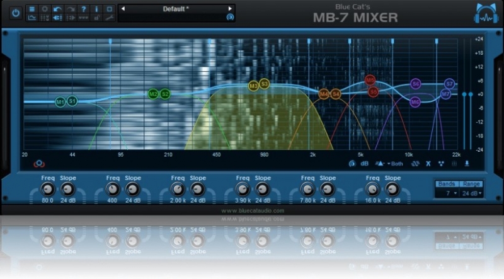
Task: Click the X crossover icon
Action: (x=428, y=164)
